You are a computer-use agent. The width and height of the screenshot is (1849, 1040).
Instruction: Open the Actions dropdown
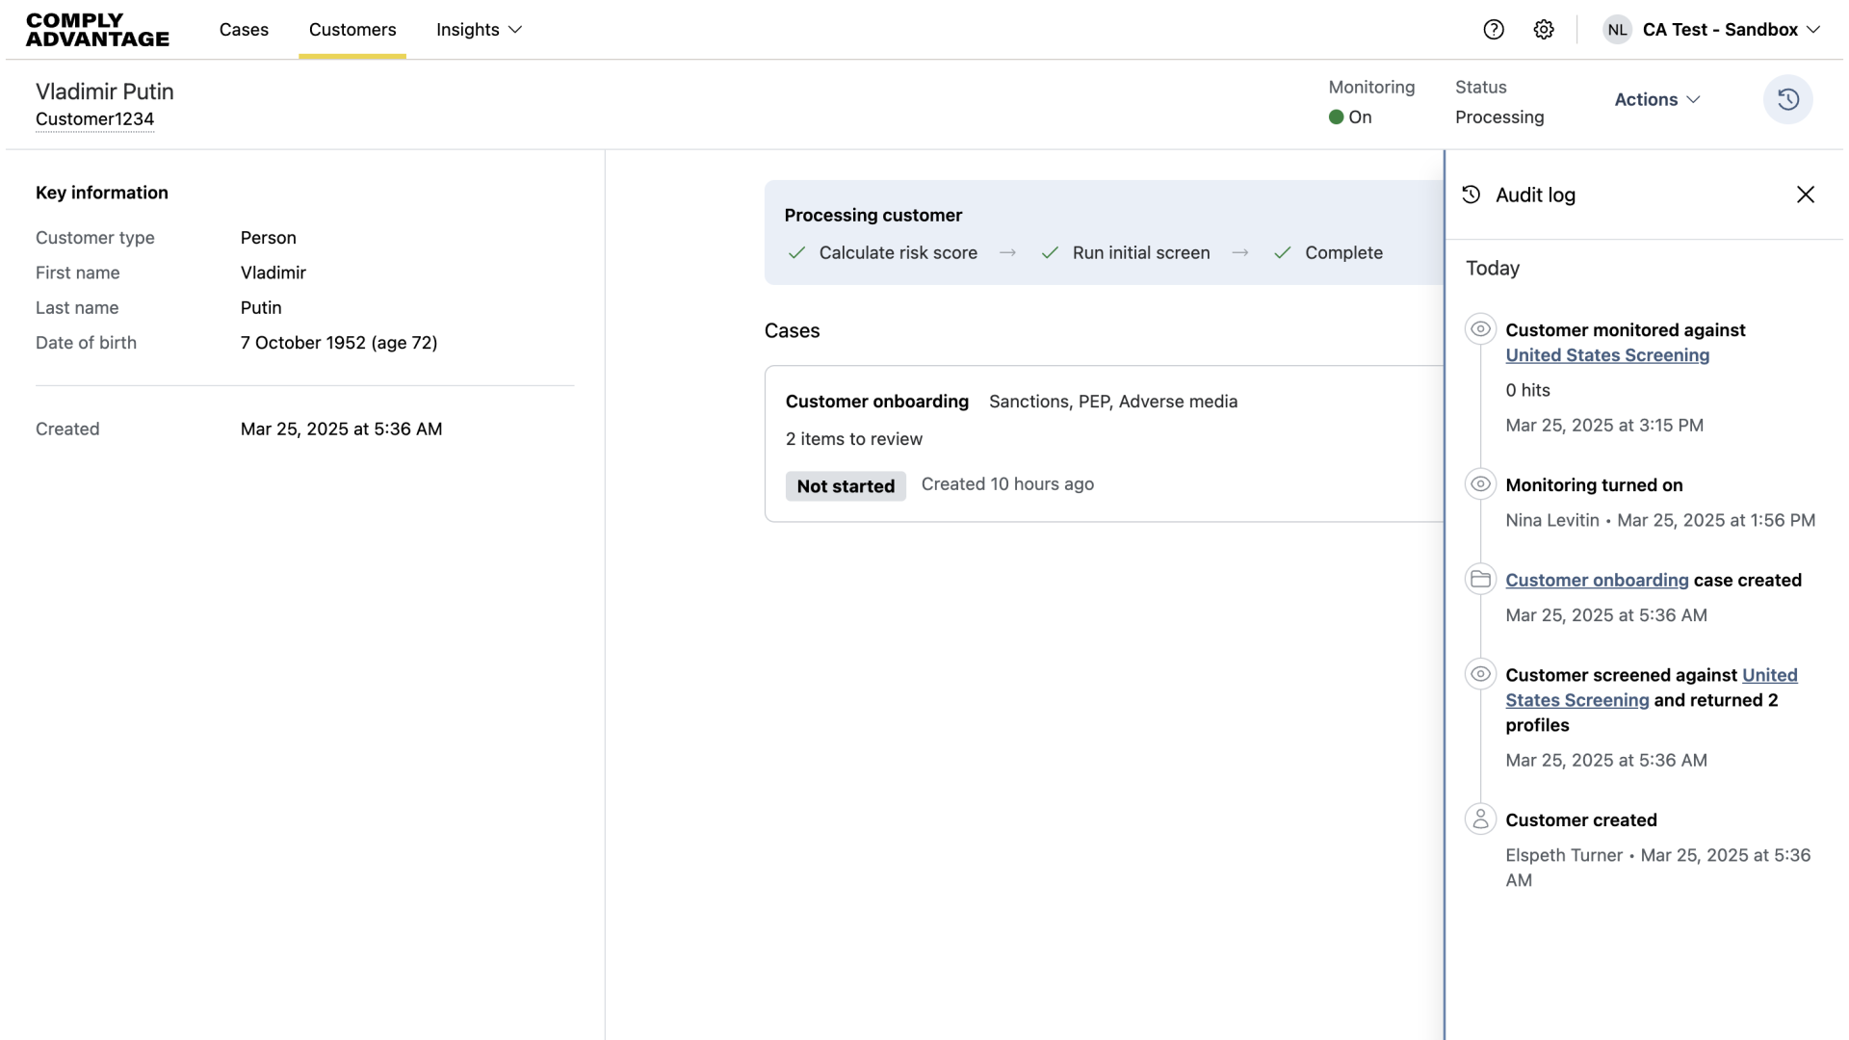[x=1656, y=99]
